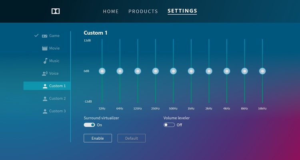Turn on the Volume leveler switch
Image resolution: width=300 pixels, height=160 pixels.
click(169, 125)
